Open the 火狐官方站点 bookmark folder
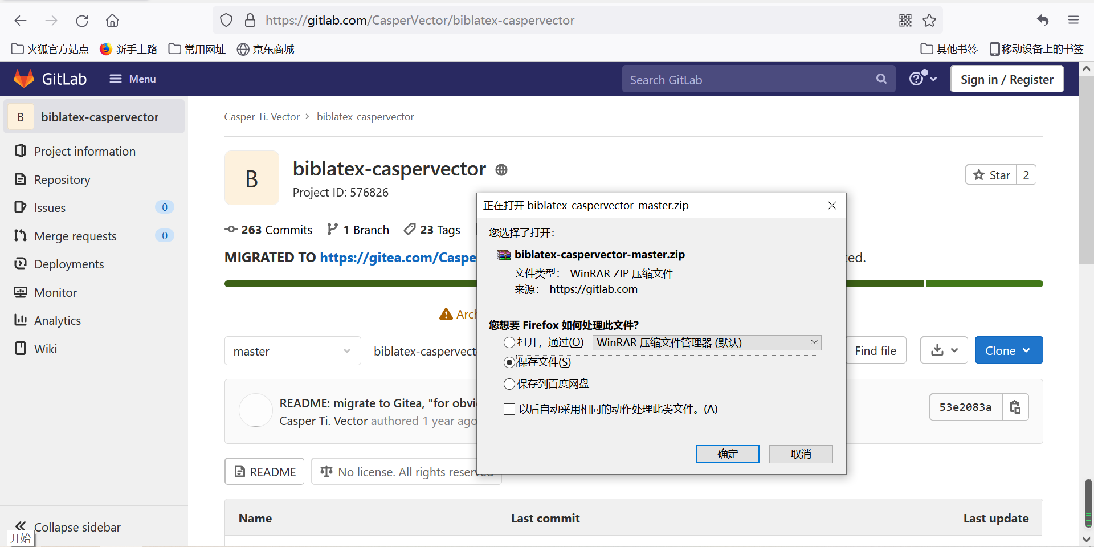 click(x=50, y=49)
